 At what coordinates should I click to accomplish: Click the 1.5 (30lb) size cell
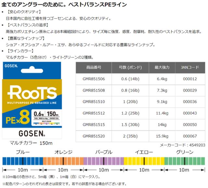pyautogui.click(x=130, y=125)
